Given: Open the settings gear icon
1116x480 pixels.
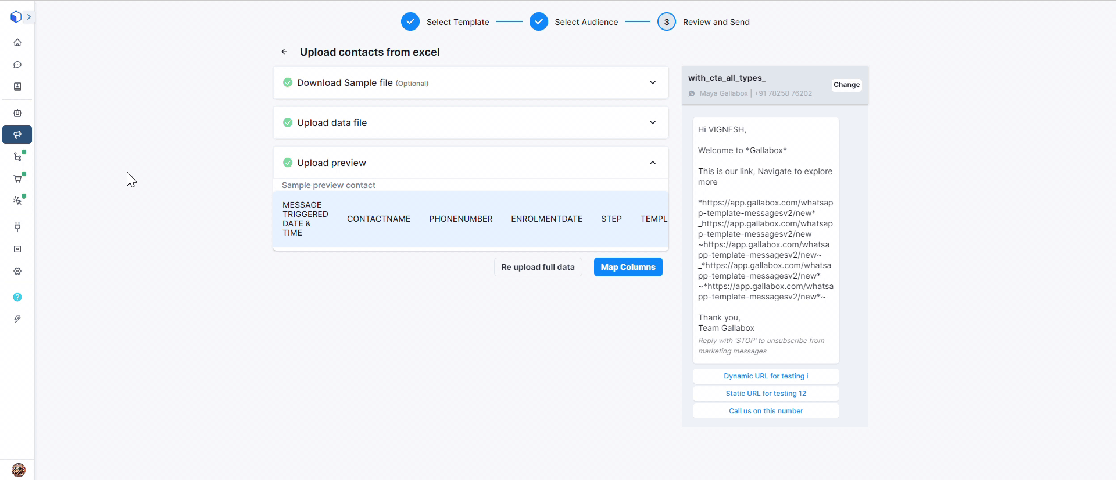Looking at the screenshot, I should click(17, 271).
